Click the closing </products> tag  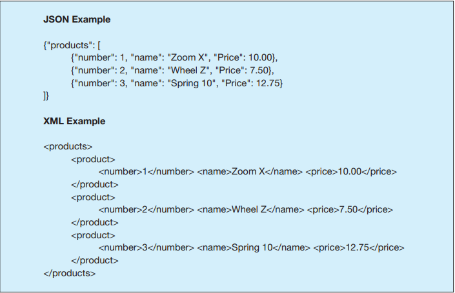point(70,273)
